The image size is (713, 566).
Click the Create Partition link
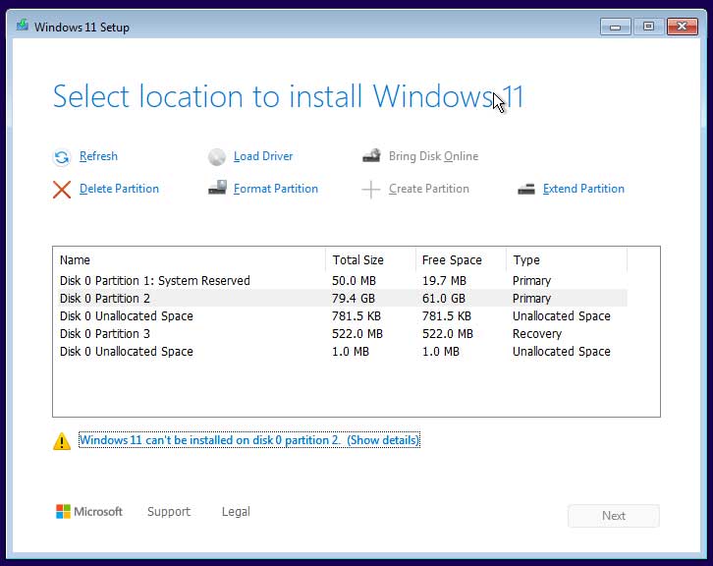coord(429,189)
